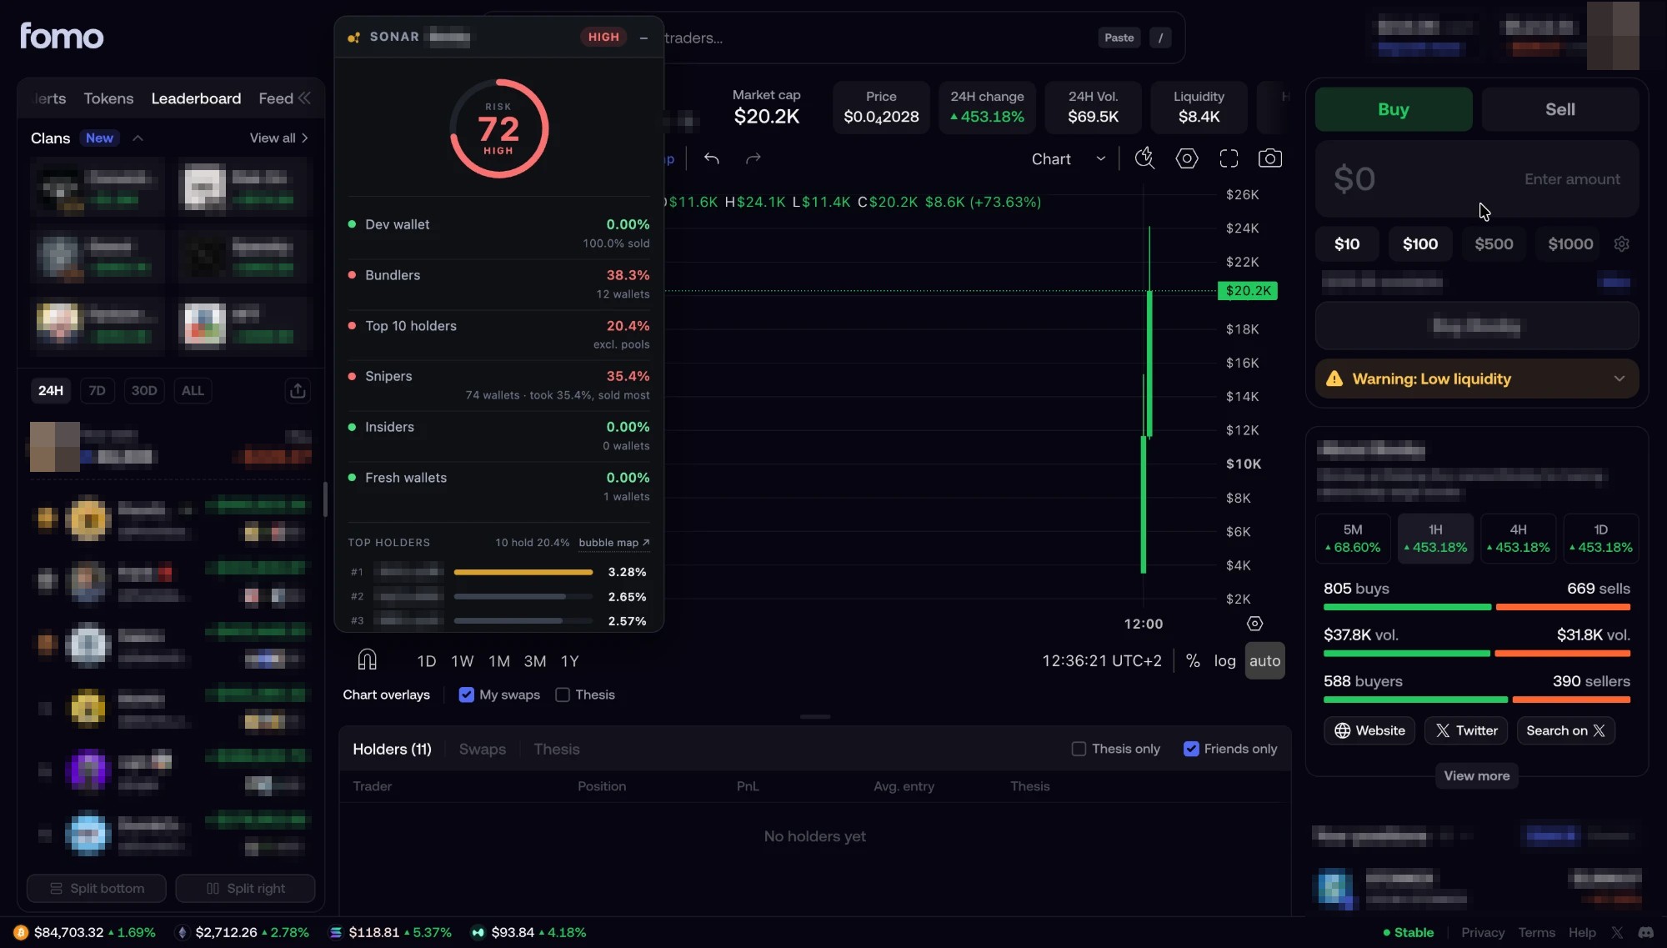Click the low liquidity warning triangle icon

coord(1334,379)
